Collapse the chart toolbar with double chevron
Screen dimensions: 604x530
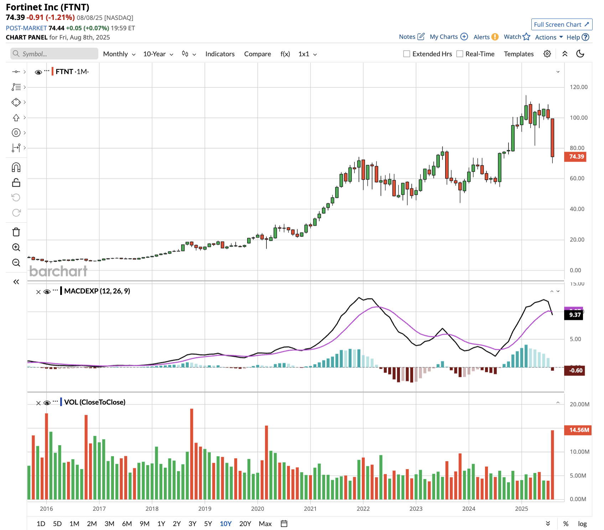(565, 54)
